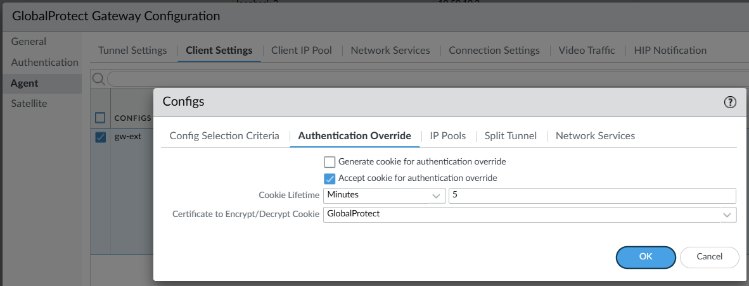The width and height of the screenshot is (749, 286).
Task: Toggle the select-all configs header checkbox
Action: 100,117
